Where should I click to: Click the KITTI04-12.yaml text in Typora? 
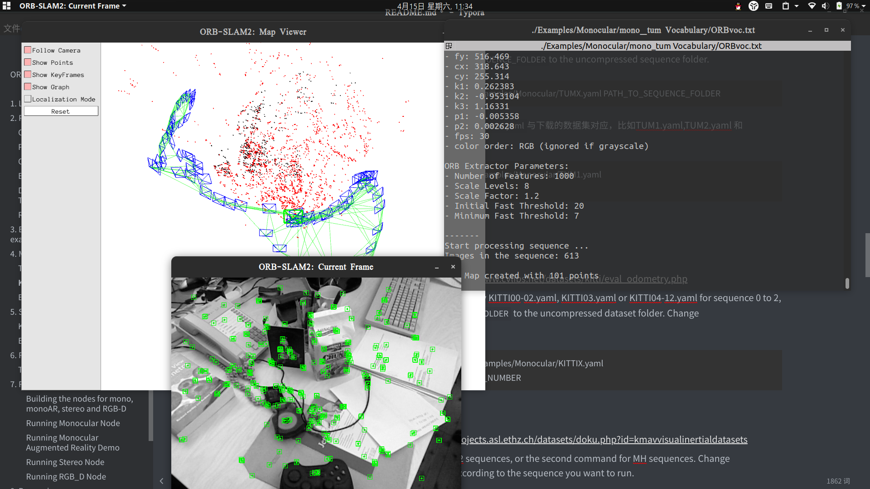point(663,298)
